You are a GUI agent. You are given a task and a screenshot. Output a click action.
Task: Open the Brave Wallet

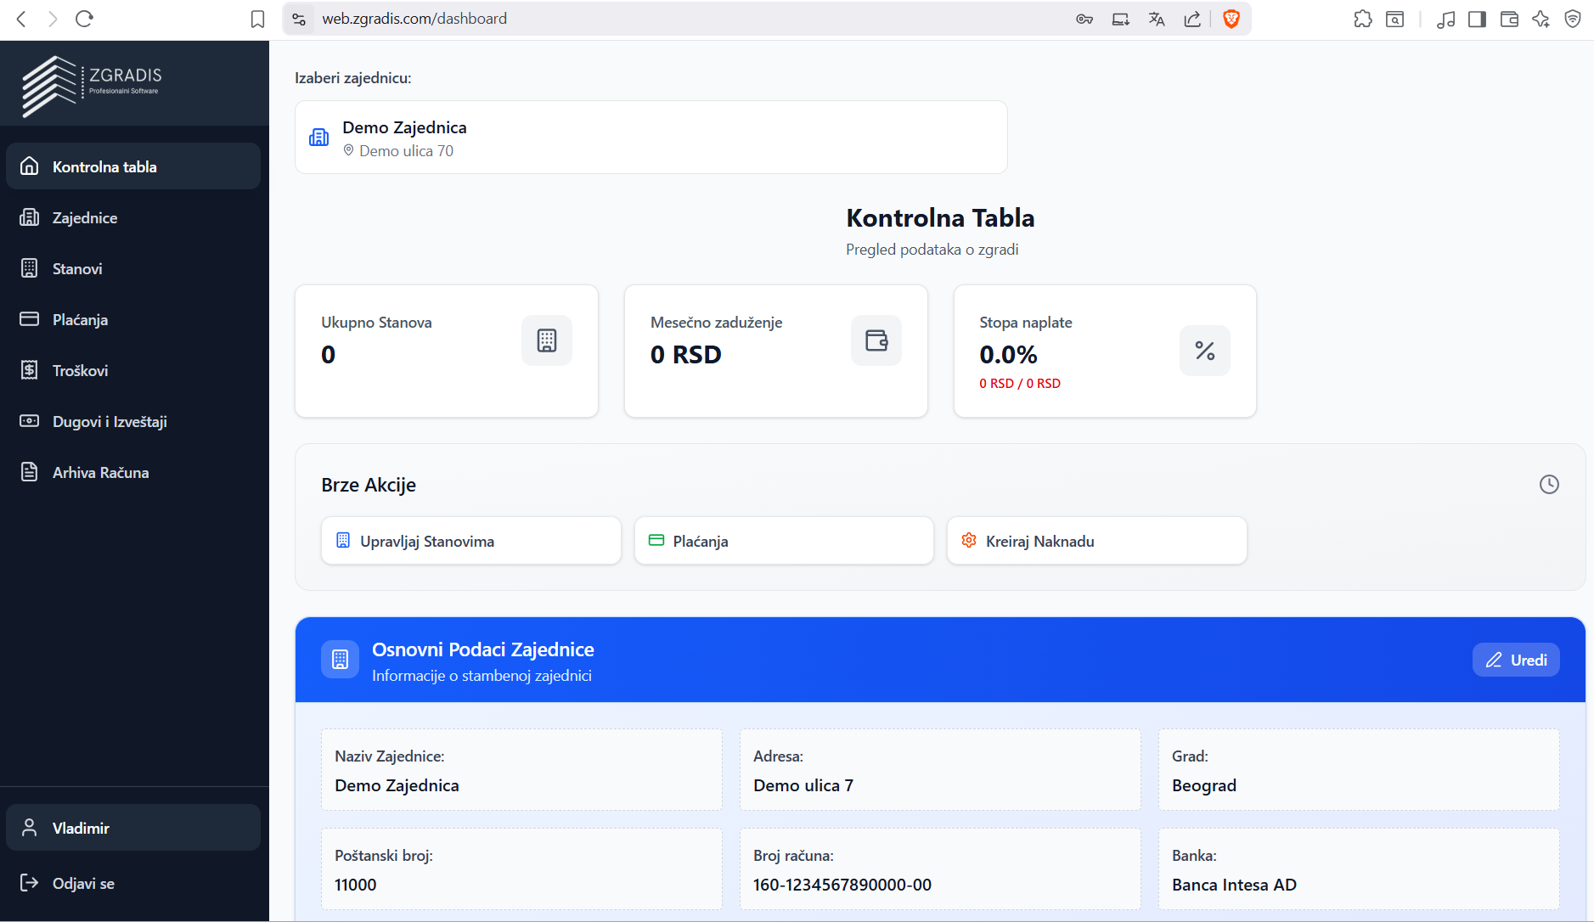point(1509,18)
